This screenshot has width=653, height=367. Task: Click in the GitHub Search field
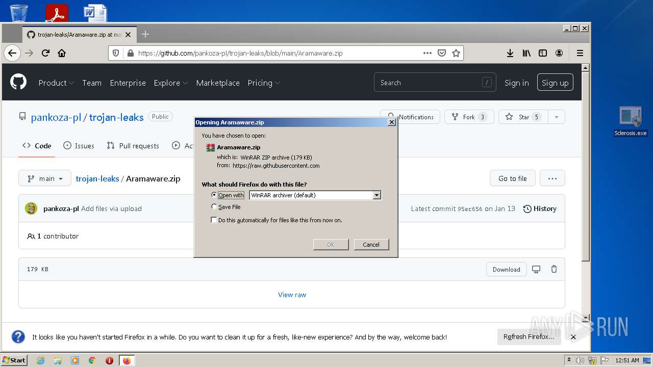pos(435,83)
